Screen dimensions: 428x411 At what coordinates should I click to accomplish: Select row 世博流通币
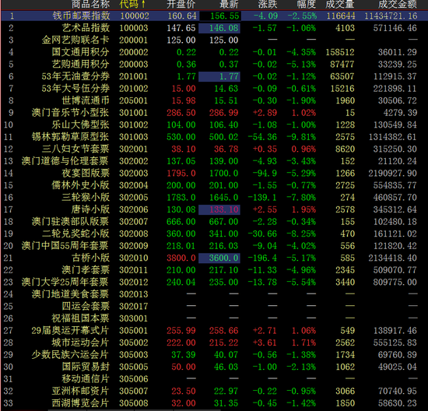click(214, 100)
